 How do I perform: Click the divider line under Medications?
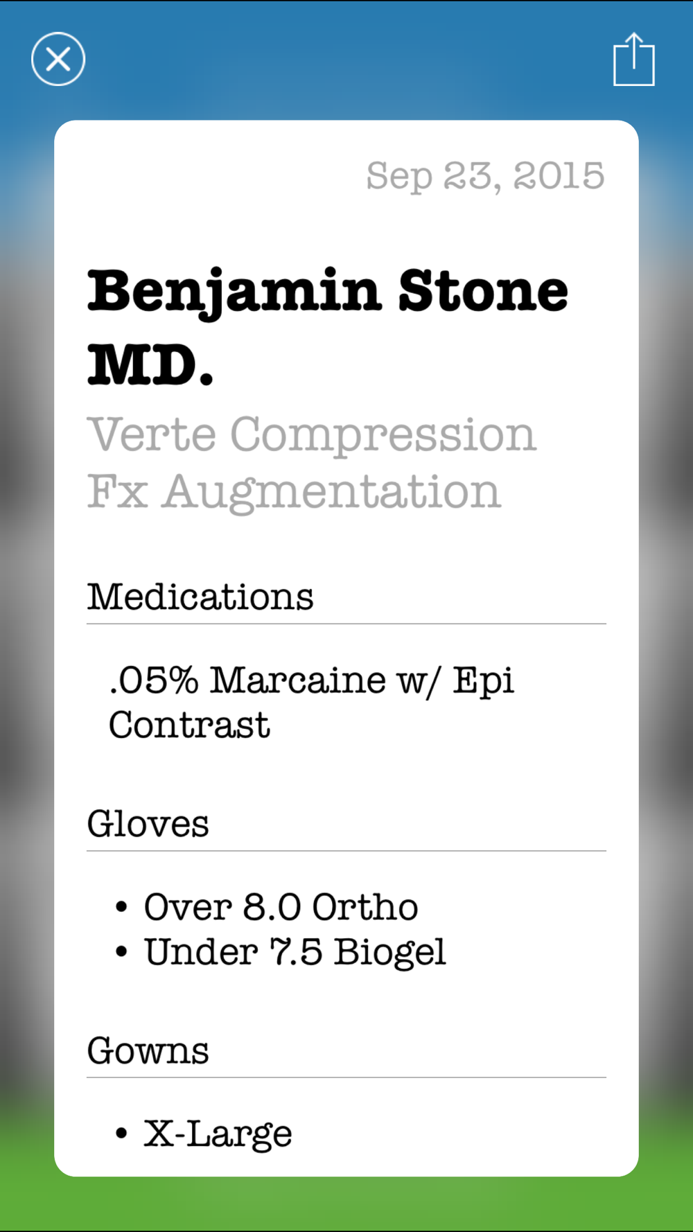(346, 624)
